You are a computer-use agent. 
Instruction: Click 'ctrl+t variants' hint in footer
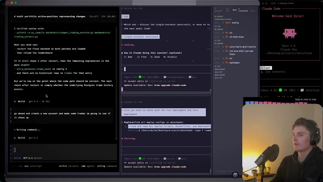pyautogui.click(x=69, y=166)
